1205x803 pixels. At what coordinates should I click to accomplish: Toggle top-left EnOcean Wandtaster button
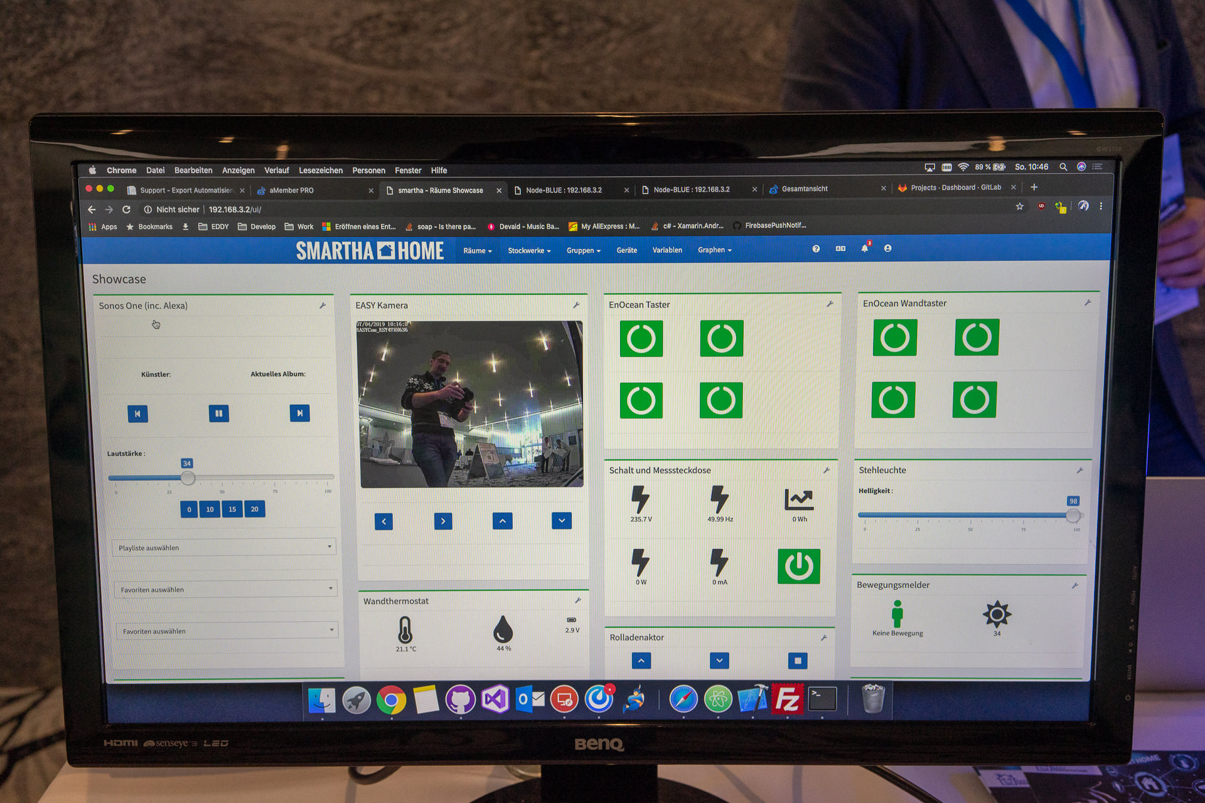point(895,338)
